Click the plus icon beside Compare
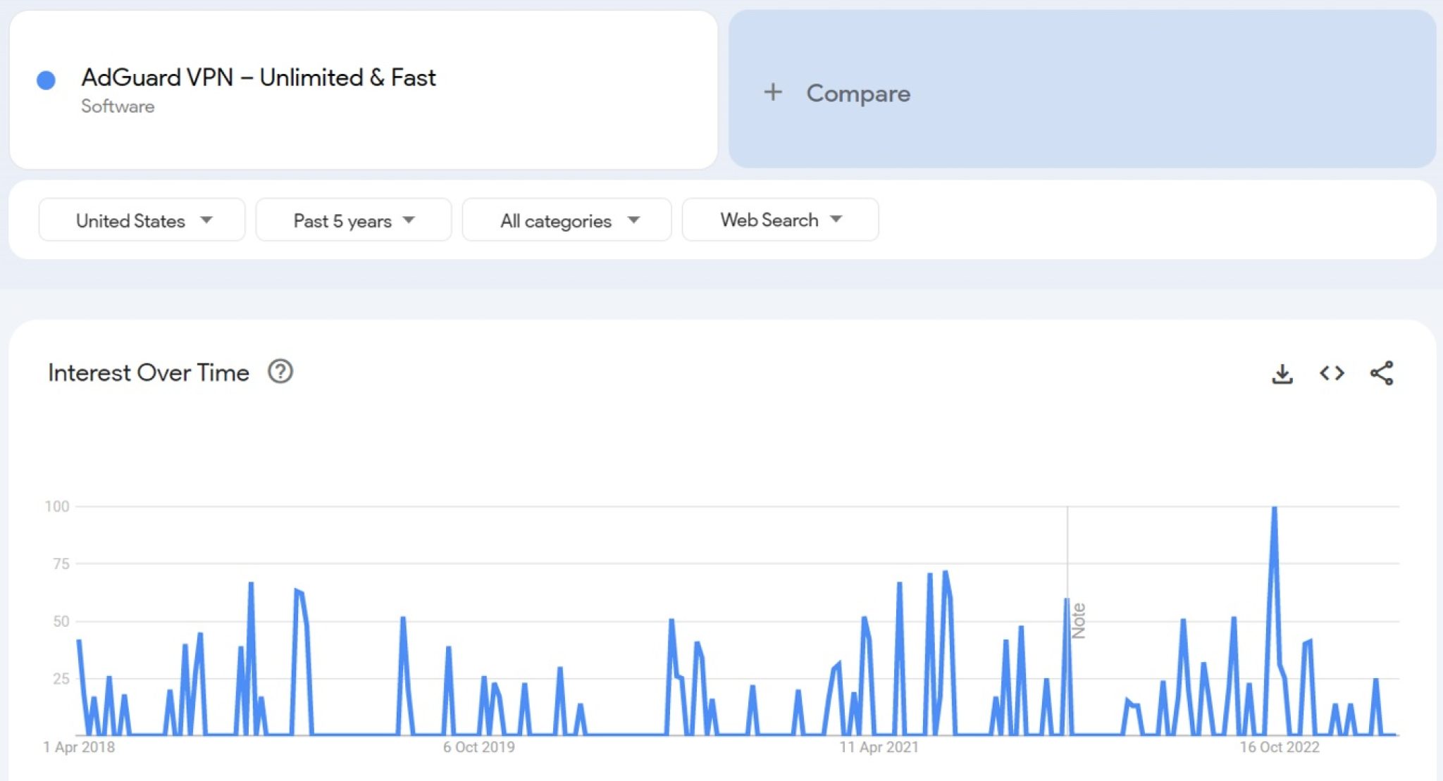This screenshot has height=781, width=1443. point(773,92)
